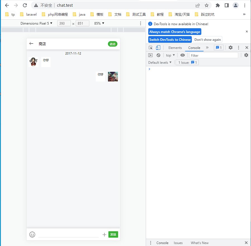Open the Issues tab in drawer
Image resolution: width=251 pixels, height=246 pixels.
point(178,243)
